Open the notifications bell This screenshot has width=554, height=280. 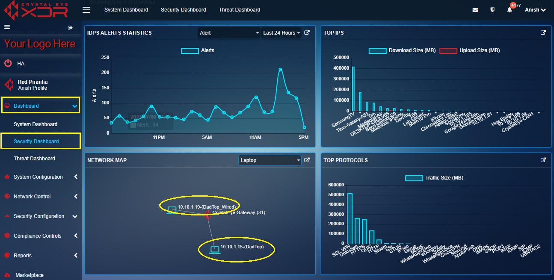coord(510,10)
